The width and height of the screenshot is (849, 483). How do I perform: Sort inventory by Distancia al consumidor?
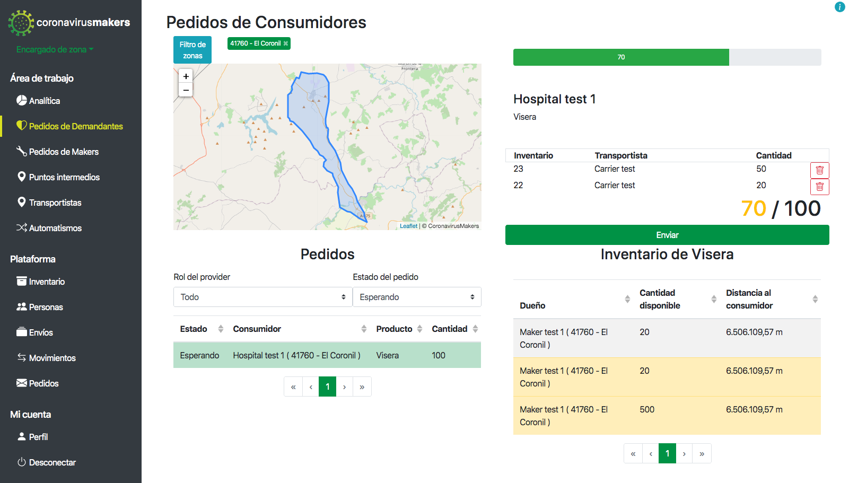815,299
